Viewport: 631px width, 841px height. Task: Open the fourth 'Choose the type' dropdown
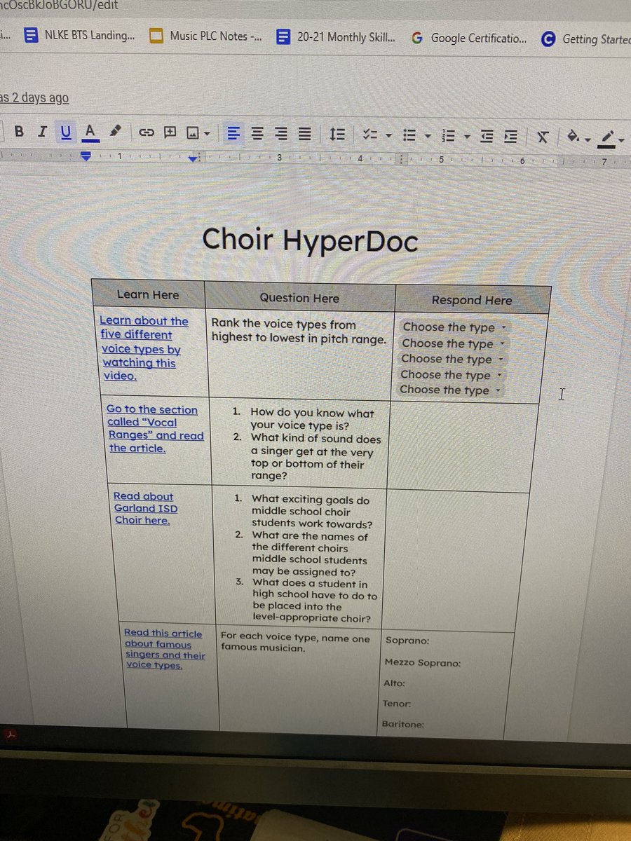450,375
